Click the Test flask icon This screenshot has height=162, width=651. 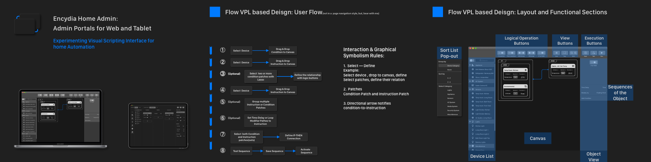pyautogui.click(x=593, y=53)
